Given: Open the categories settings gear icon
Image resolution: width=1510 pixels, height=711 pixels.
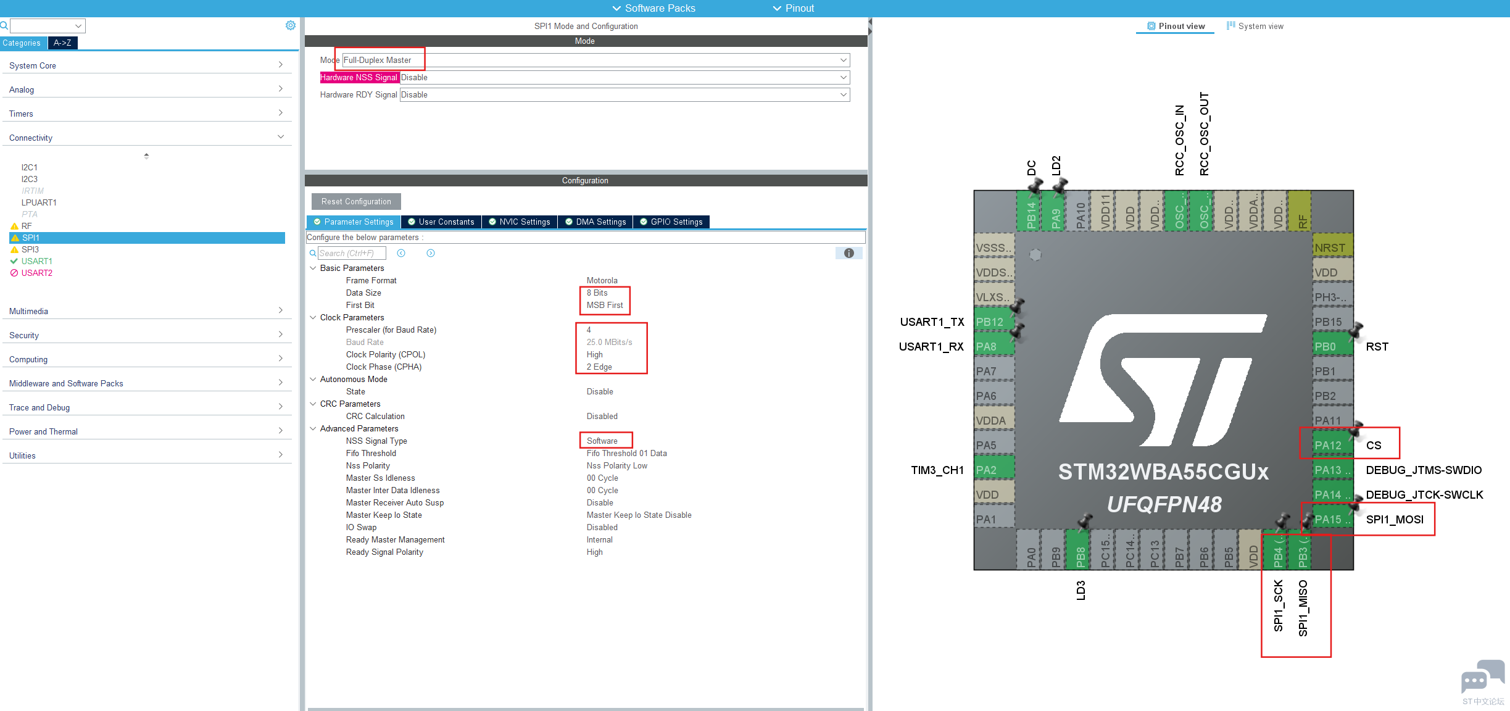Looking at the screenshot, I should pyautogui.click(x=291, y=25).
